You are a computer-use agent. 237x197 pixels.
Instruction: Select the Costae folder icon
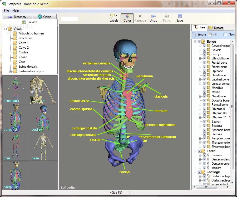(x=15, y=52)
